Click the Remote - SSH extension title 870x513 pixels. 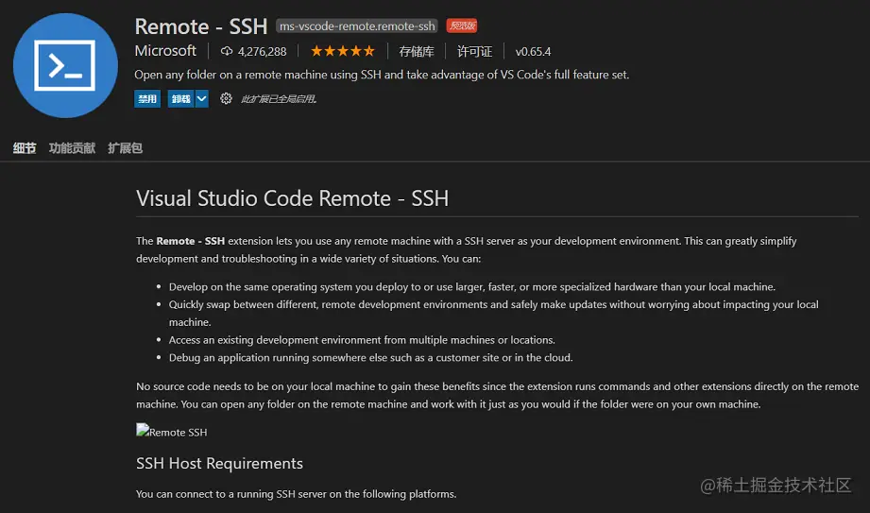point(201,26)
